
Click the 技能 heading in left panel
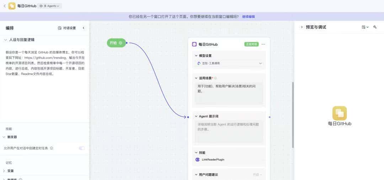pos(9,129)
